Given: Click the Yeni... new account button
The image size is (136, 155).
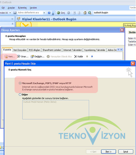Looking at the screenshot, I should click(10, 57).
